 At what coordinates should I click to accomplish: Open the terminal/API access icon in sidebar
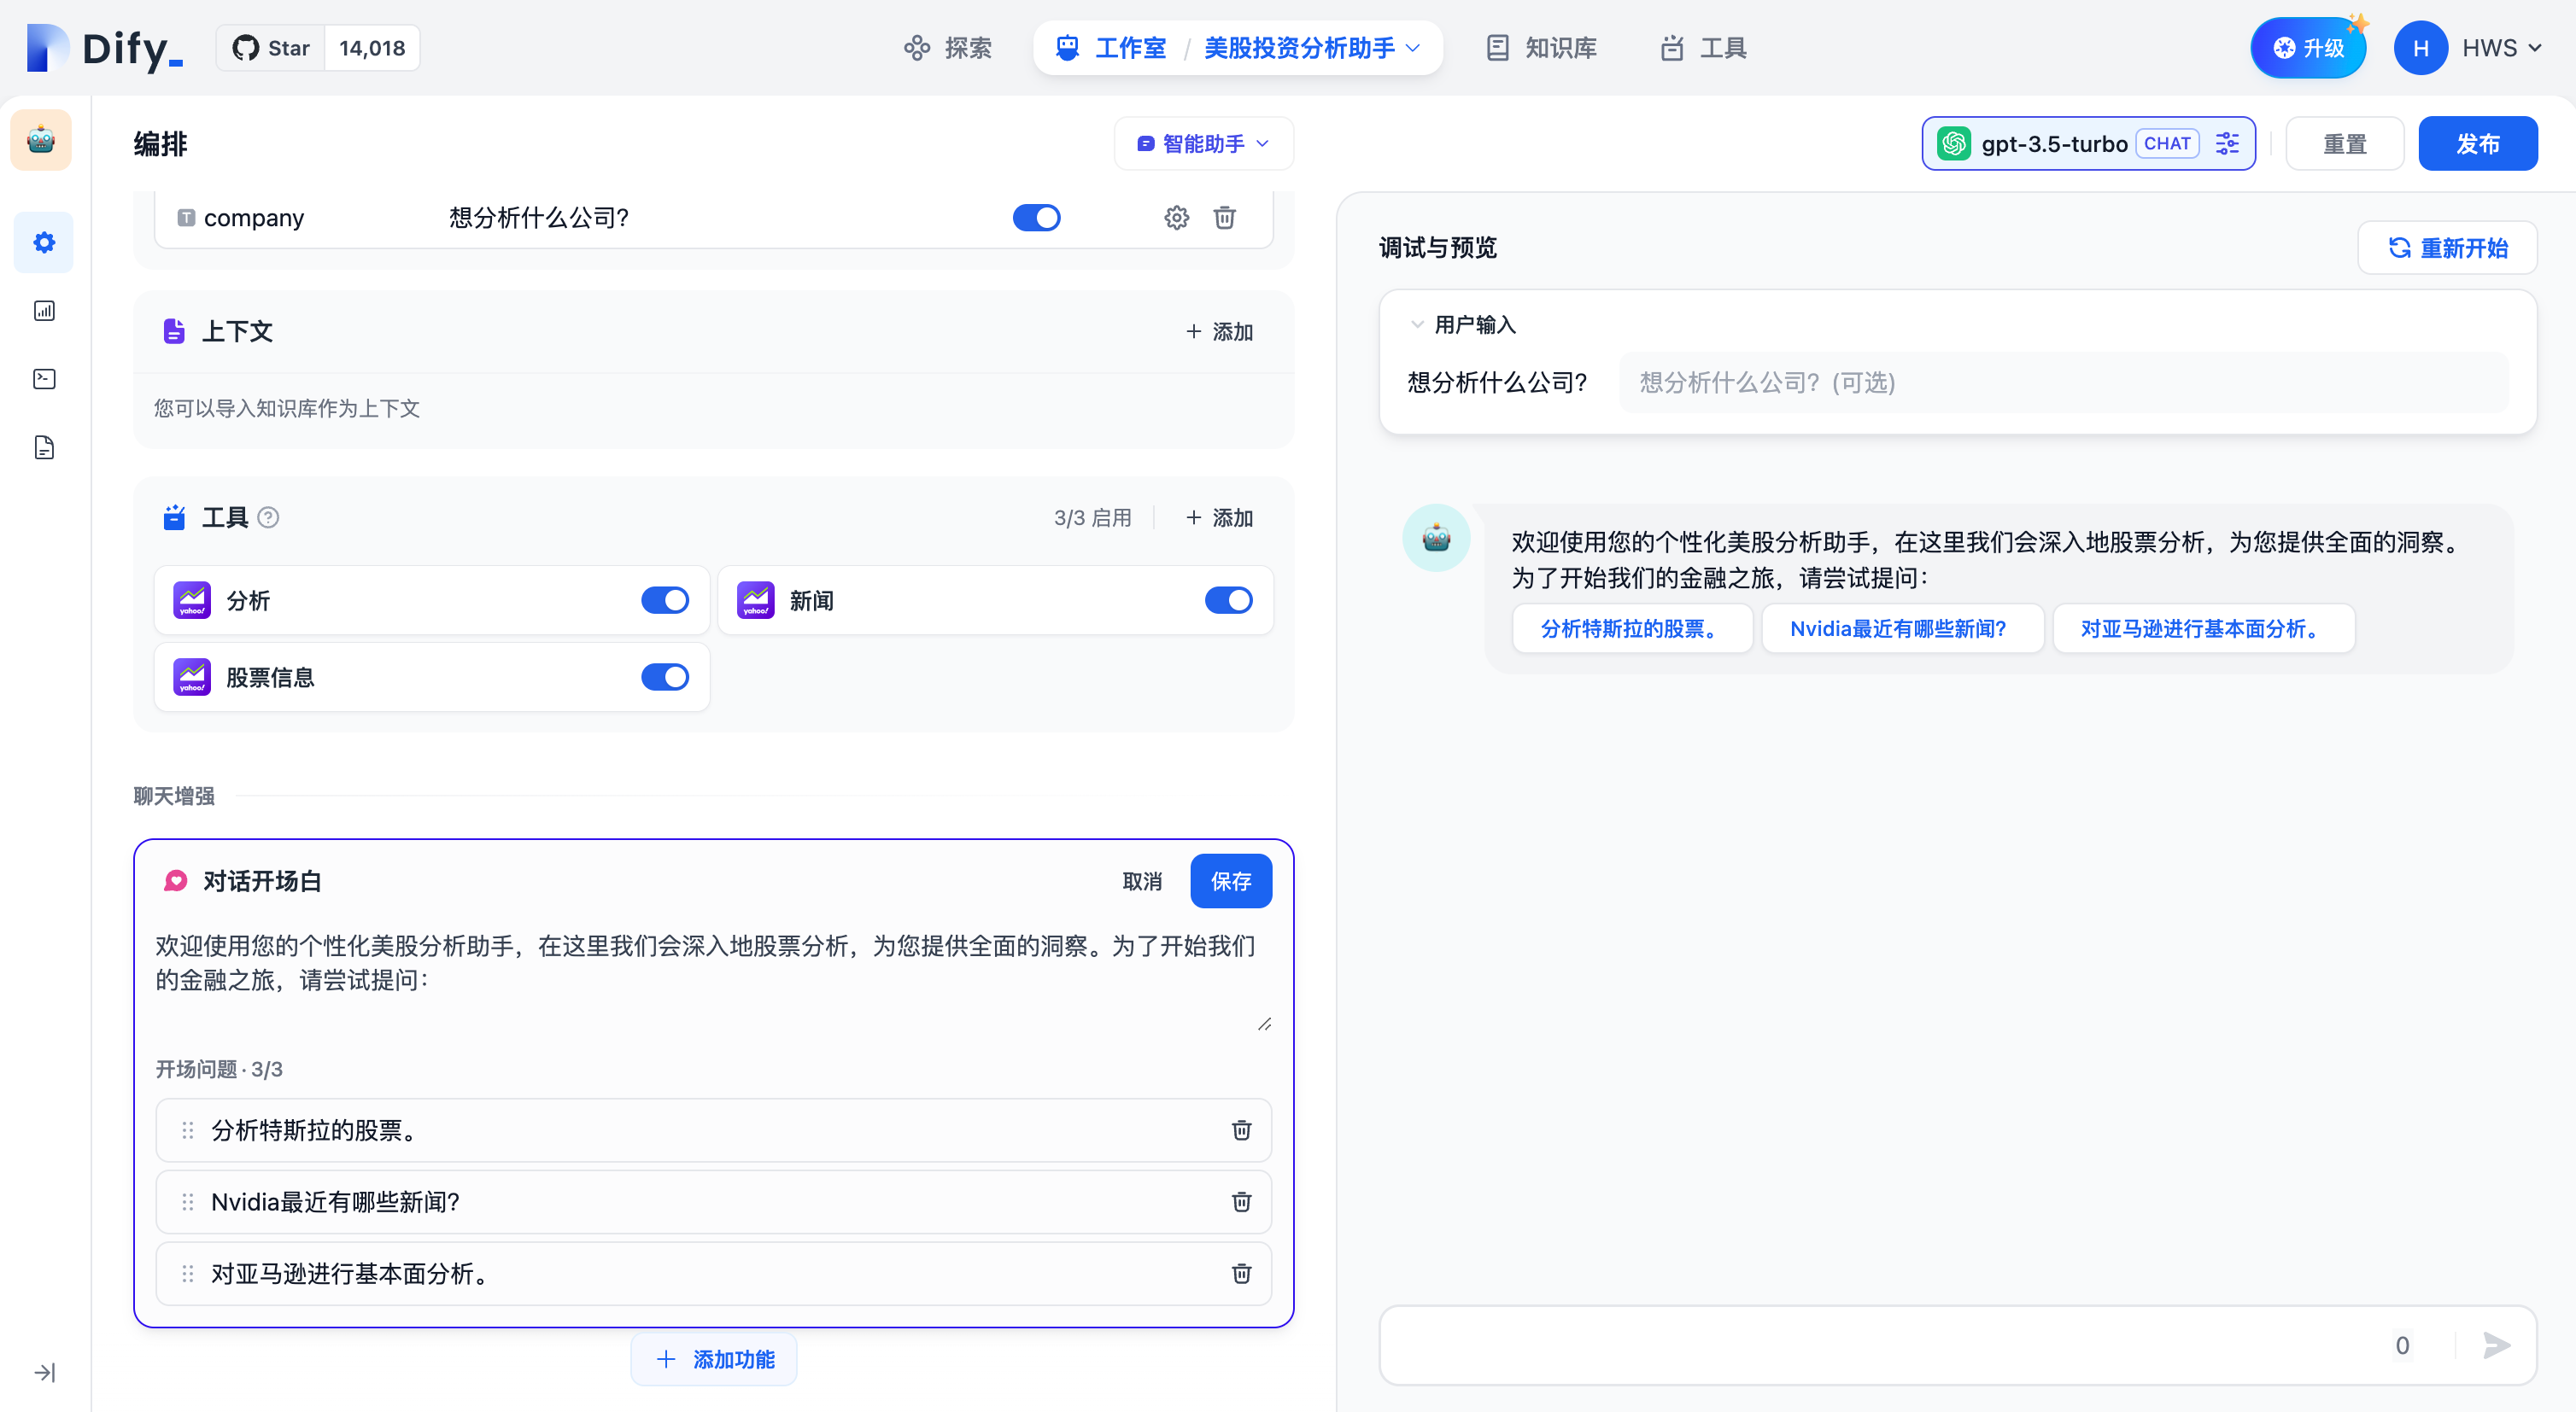[x=43, y=379]
